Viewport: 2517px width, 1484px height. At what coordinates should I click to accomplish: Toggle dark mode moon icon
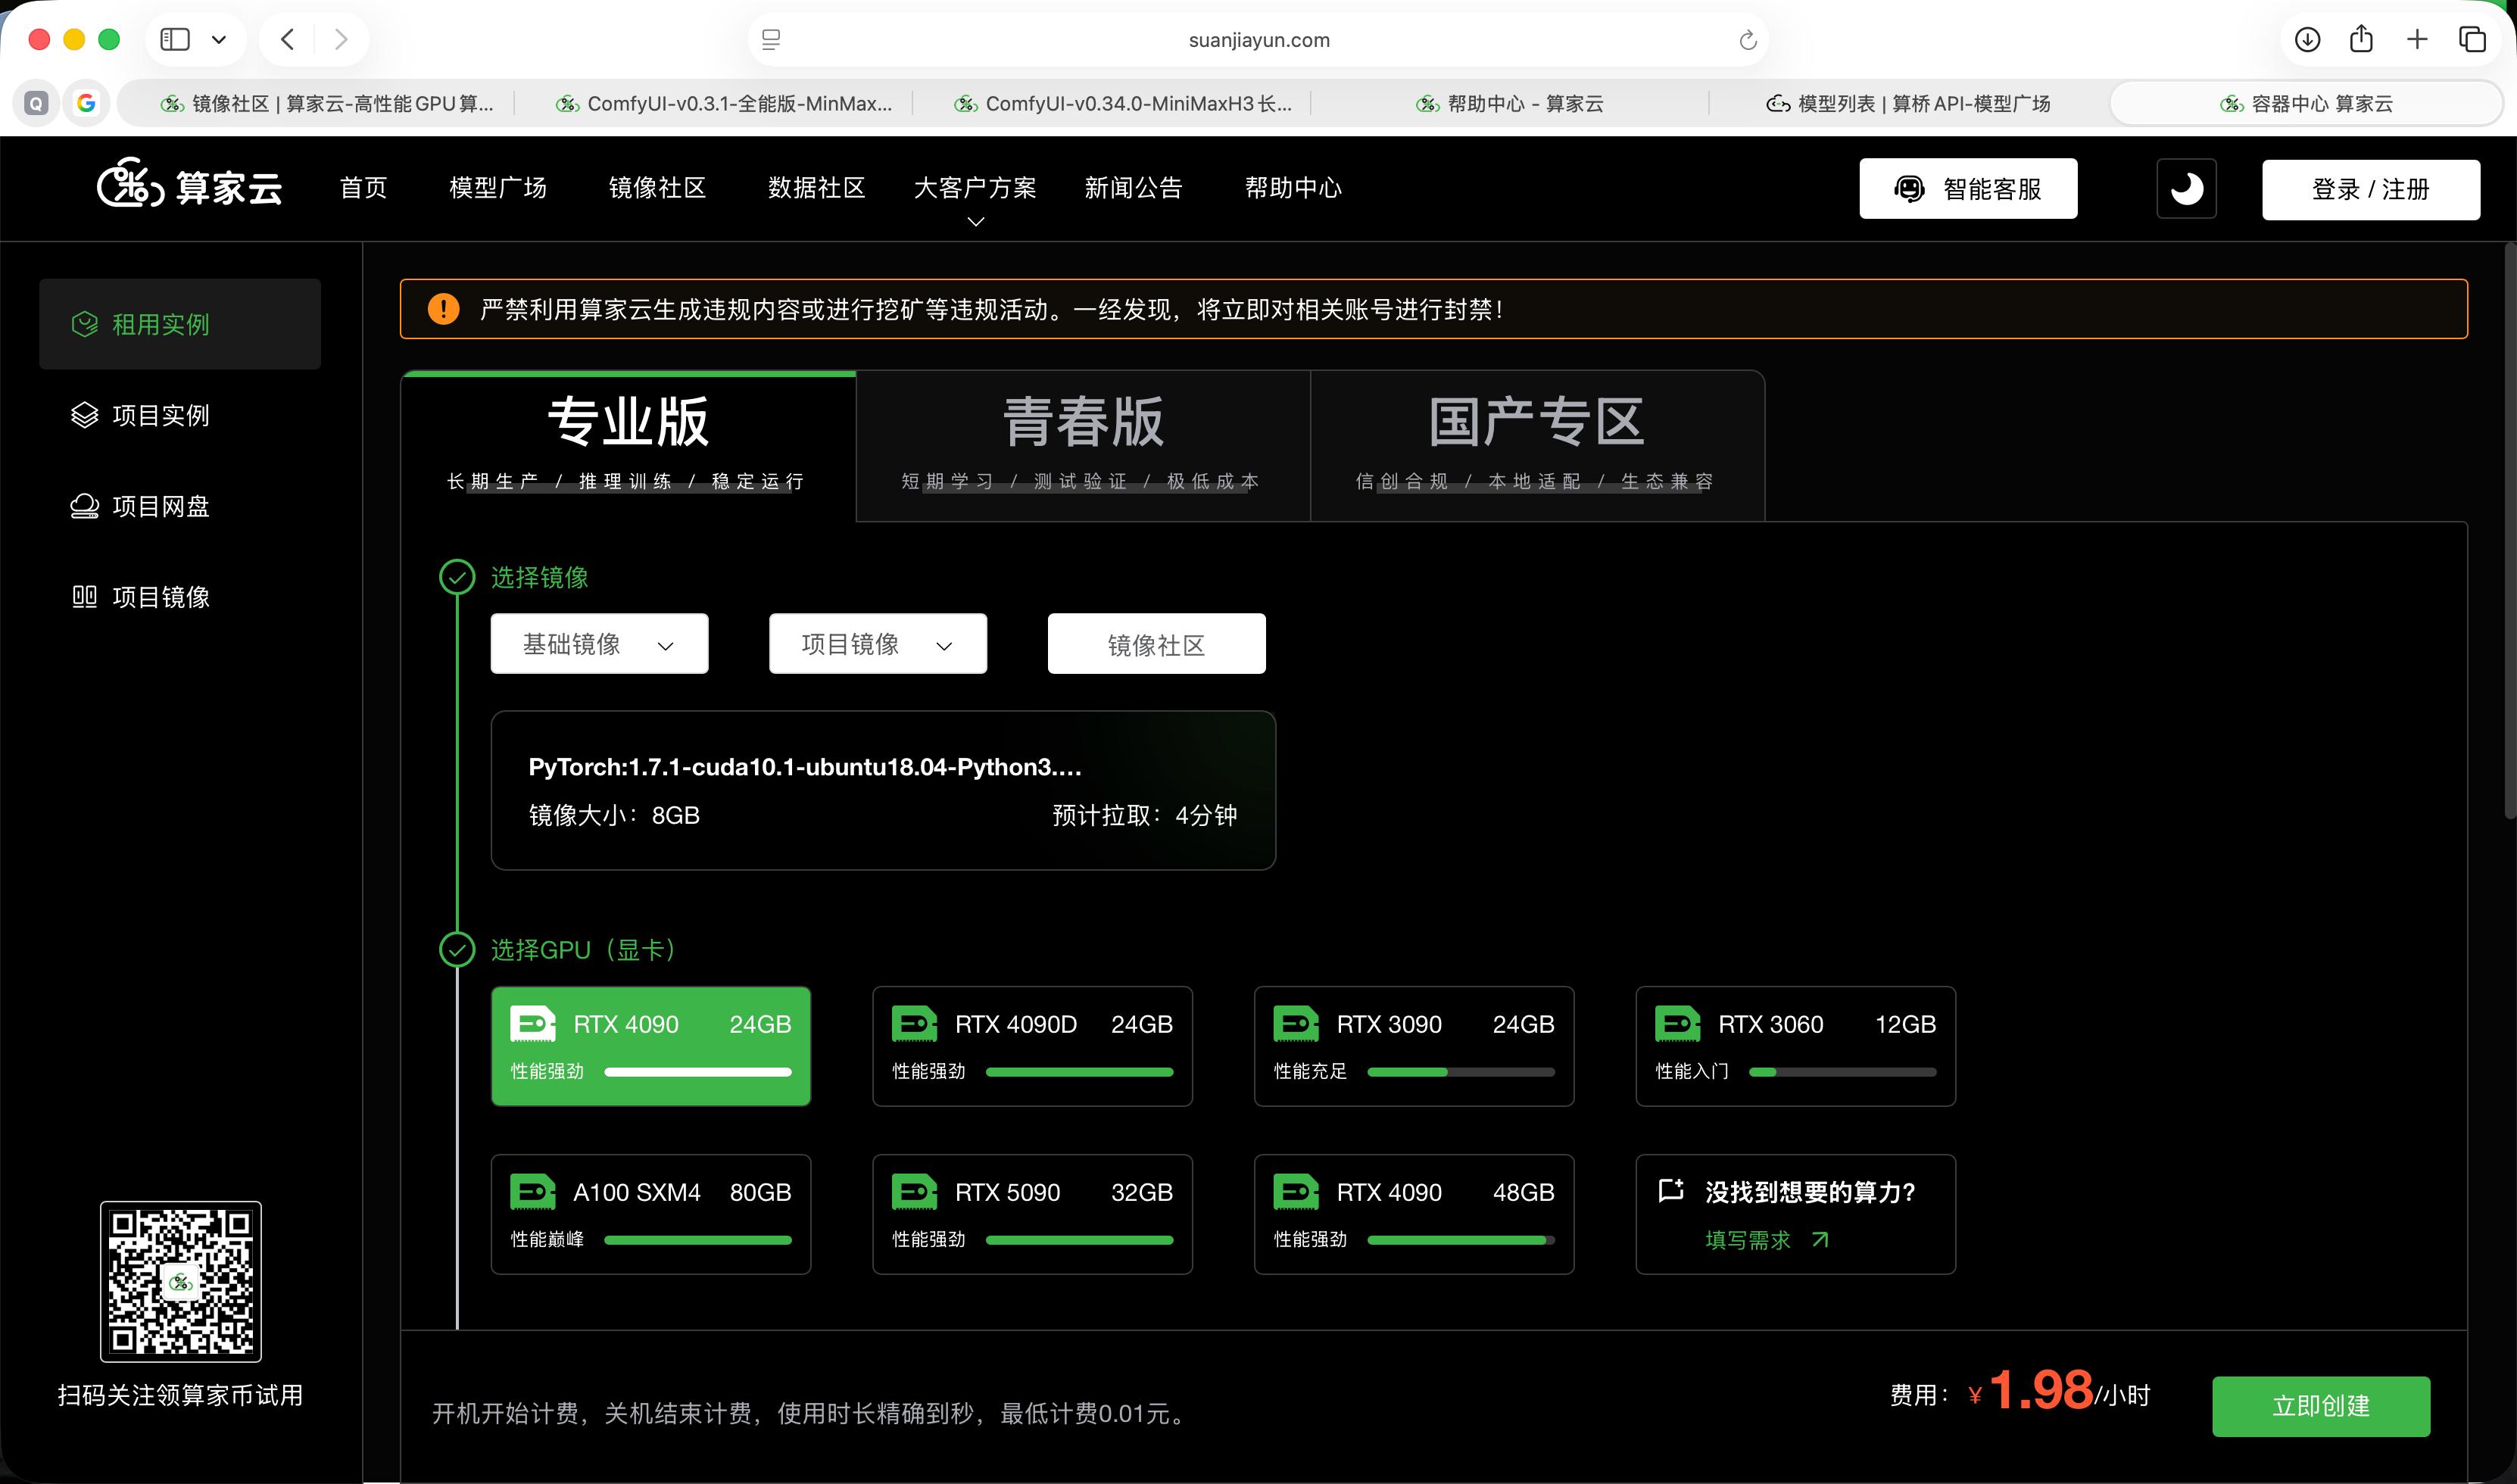coord(2186,188)
